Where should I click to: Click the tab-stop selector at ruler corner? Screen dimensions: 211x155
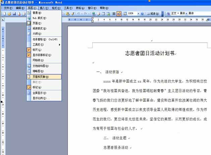(3, 20)
